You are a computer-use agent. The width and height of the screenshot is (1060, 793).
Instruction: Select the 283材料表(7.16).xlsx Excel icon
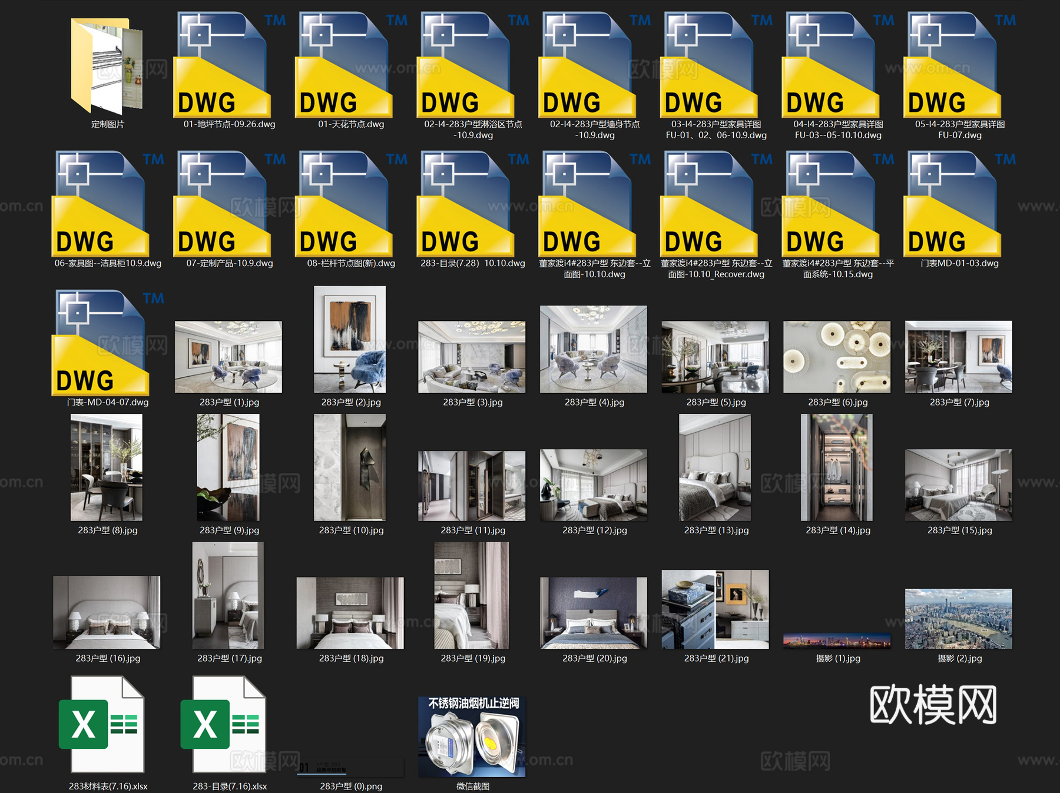(x=101, y=724)
